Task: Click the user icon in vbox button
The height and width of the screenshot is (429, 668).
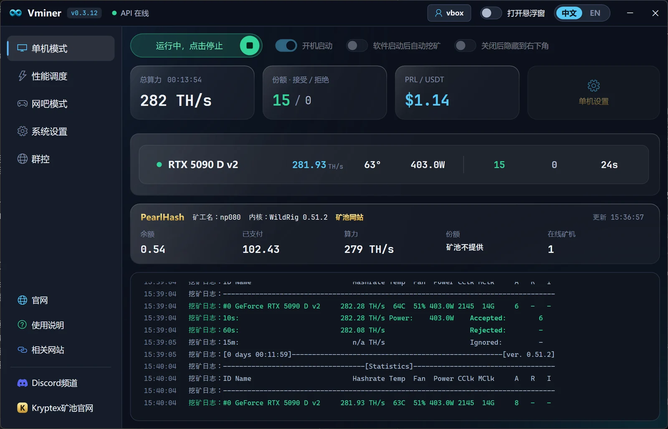Action: coord(438,13)
